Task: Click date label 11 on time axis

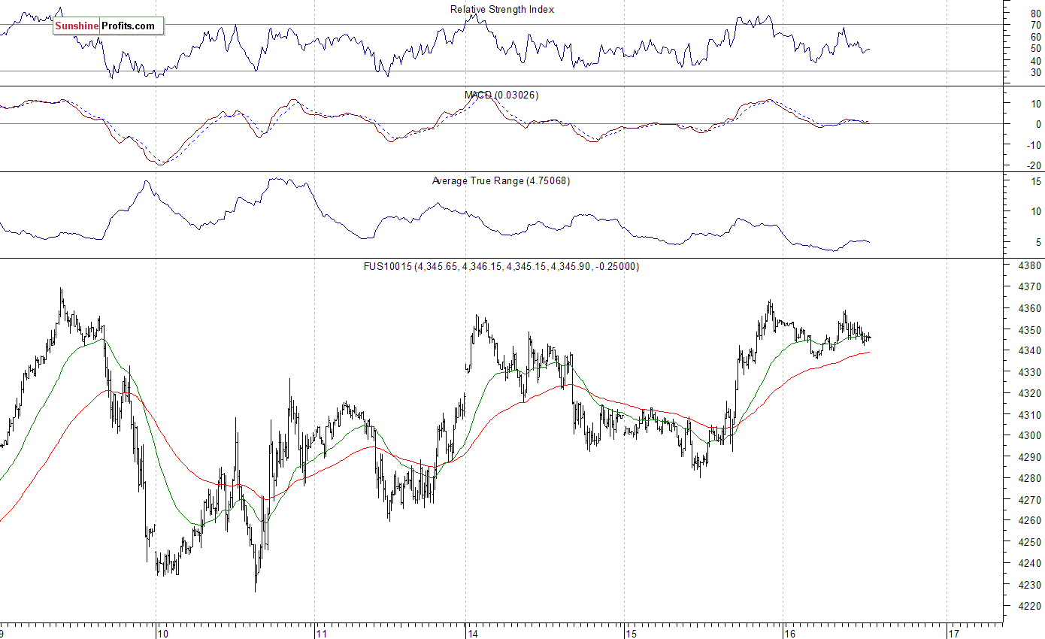Action: click(322, 634)
